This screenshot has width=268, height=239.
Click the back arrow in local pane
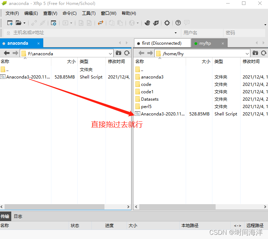click(7, 53)
